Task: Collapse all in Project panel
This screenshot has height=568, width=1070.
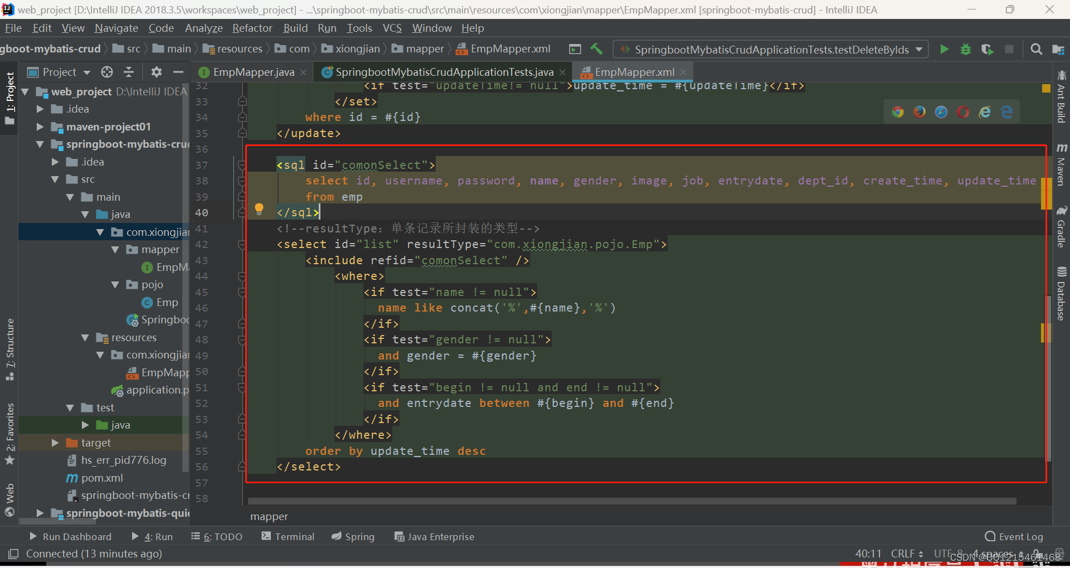Action: pyautogui.click(x=129, y=72)
